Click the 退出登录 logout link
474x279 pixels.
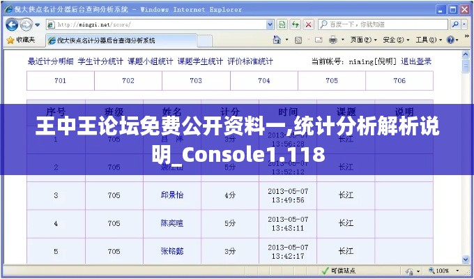[416, 61]
